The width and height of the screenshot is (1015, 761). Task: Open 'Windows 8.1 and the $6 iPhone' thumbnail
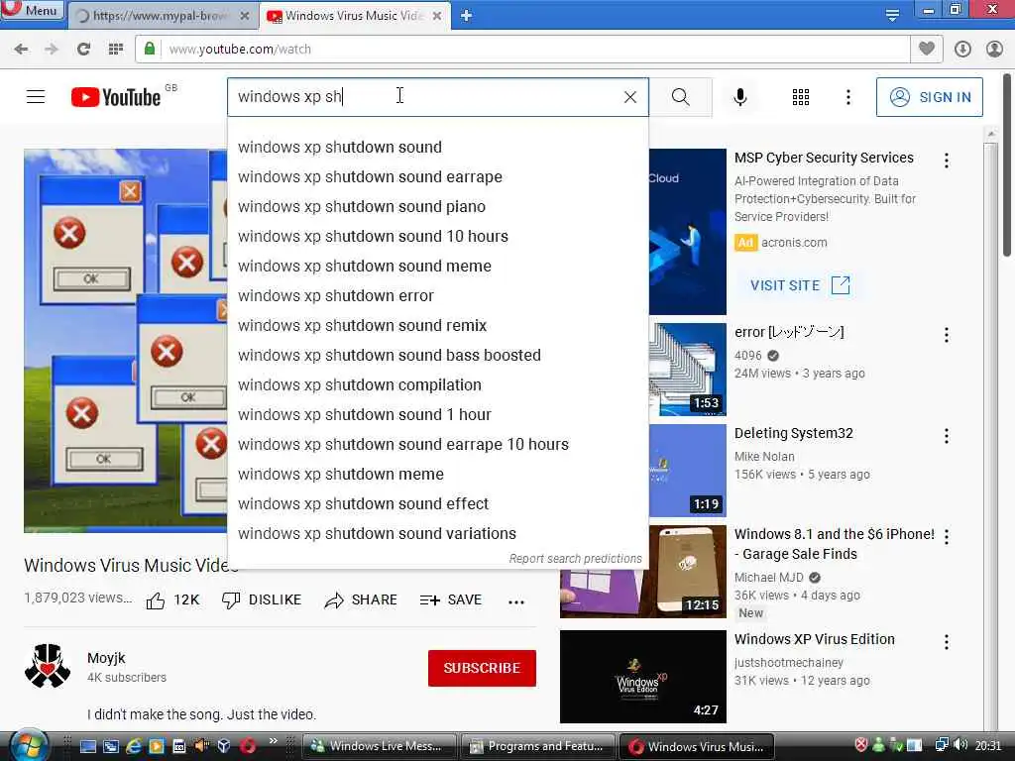click(642, 572)
